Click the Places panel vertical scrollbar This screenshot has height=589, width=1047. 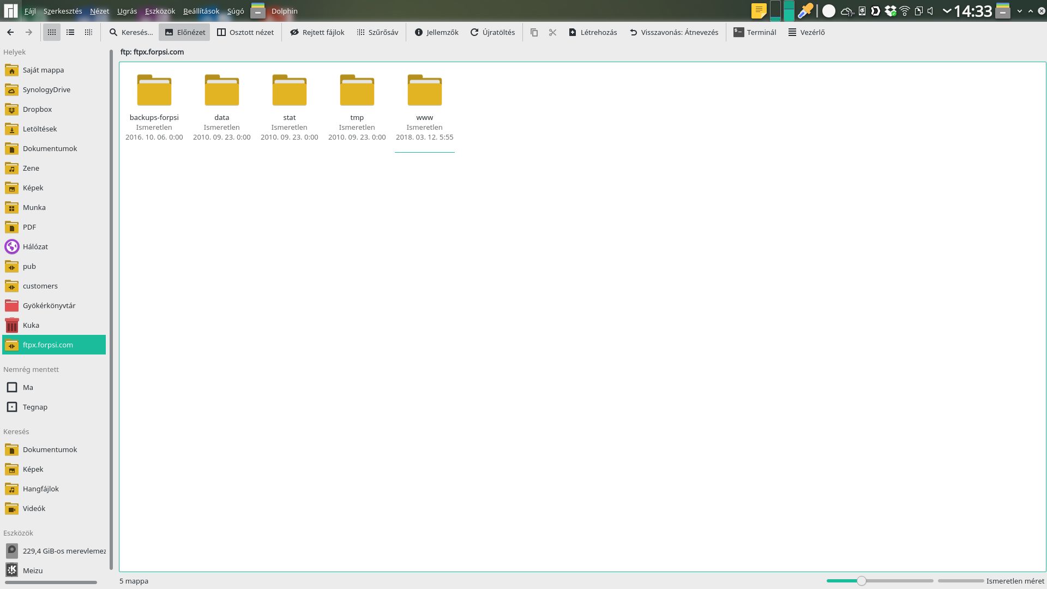tap(111, 310)
